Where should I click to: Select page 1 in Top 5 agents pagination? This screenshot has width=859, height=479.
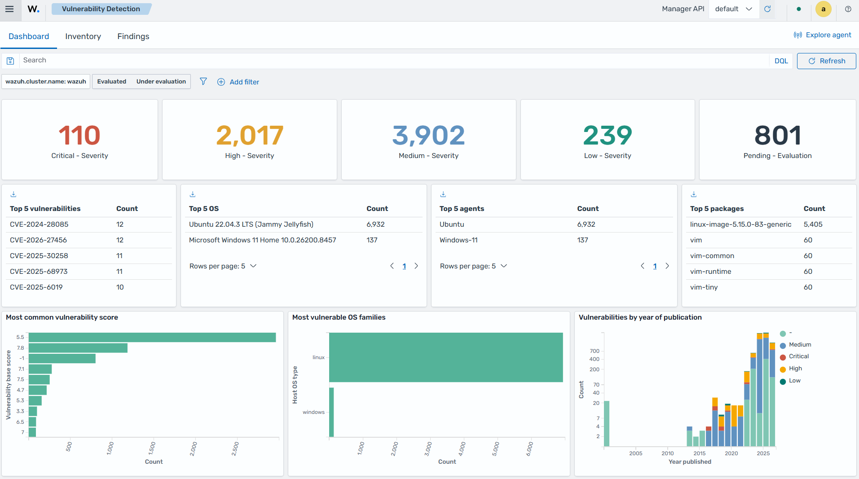(655, 266)
